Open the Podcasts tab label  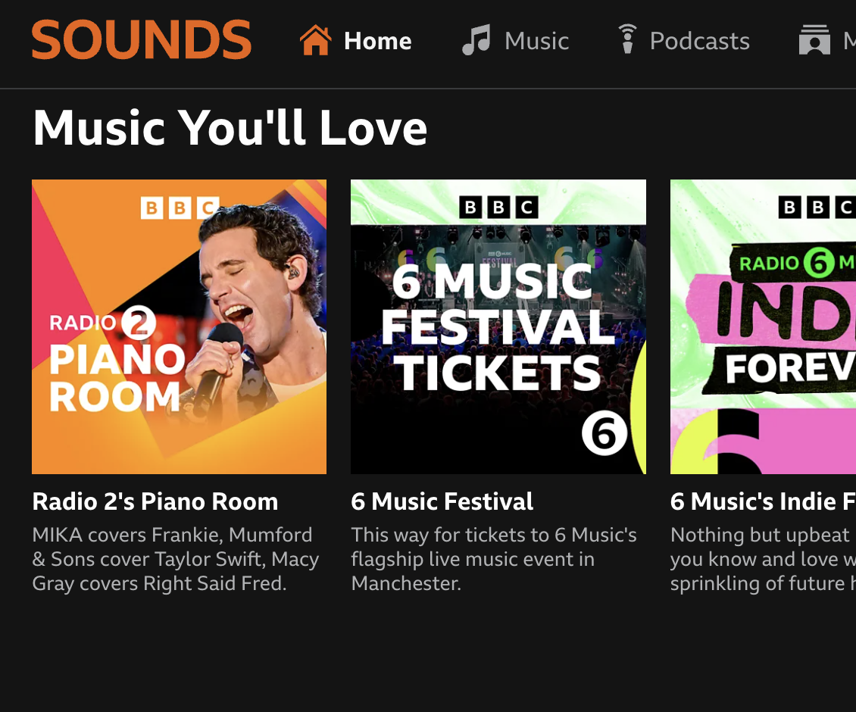click(699, 41)
